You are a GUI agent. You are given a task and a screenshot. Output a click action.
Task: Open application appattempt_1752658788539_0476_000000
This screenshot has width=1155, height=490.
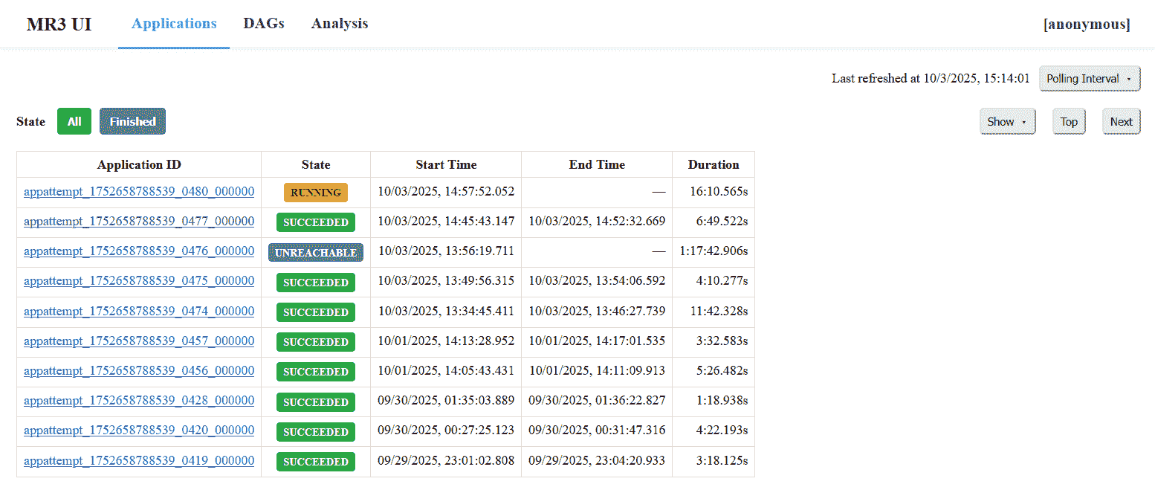tap(139, 251)
